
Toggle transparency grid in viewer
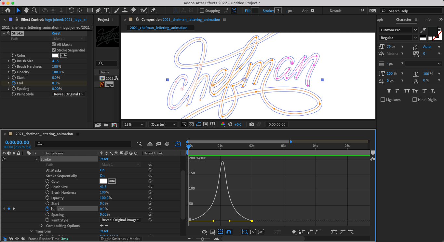pyautogui.click(x=191, y=124)
